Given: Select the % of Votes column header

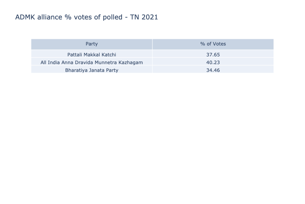Looking at the screenshot, I should (213, 44).
